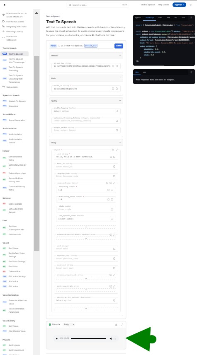
Task: Switch code sample to Java tab
Action: [183, 17]
